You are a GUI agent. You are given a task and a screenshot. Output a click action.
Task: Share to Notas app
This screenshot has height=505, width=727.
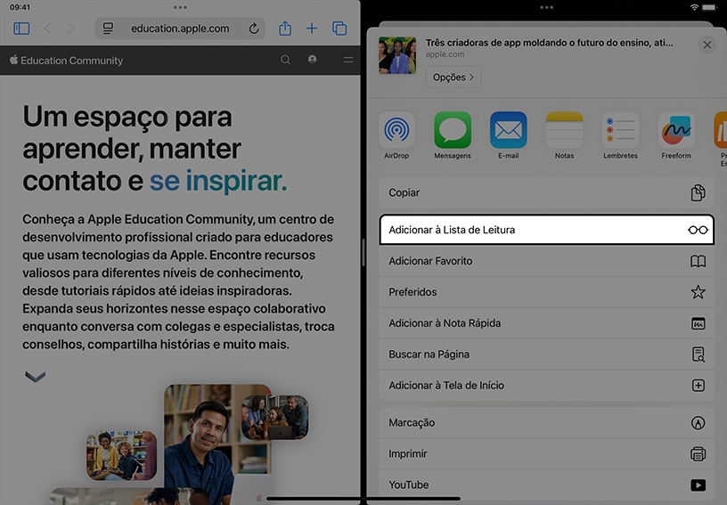tap(564, 135)
